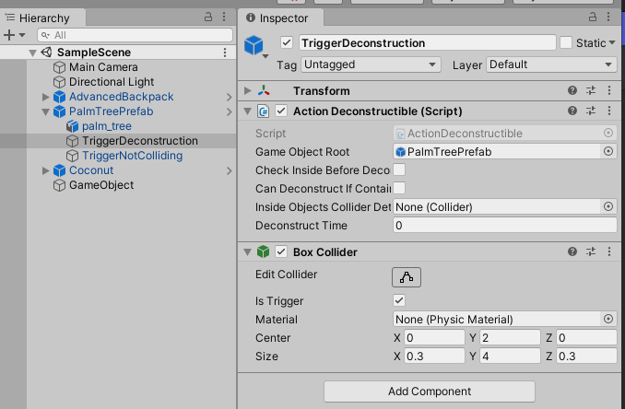Viewport: 625px width, 409px height.
Task: Select TriggerNotColliding in the Hierarchy
Action: coord(132,156)
